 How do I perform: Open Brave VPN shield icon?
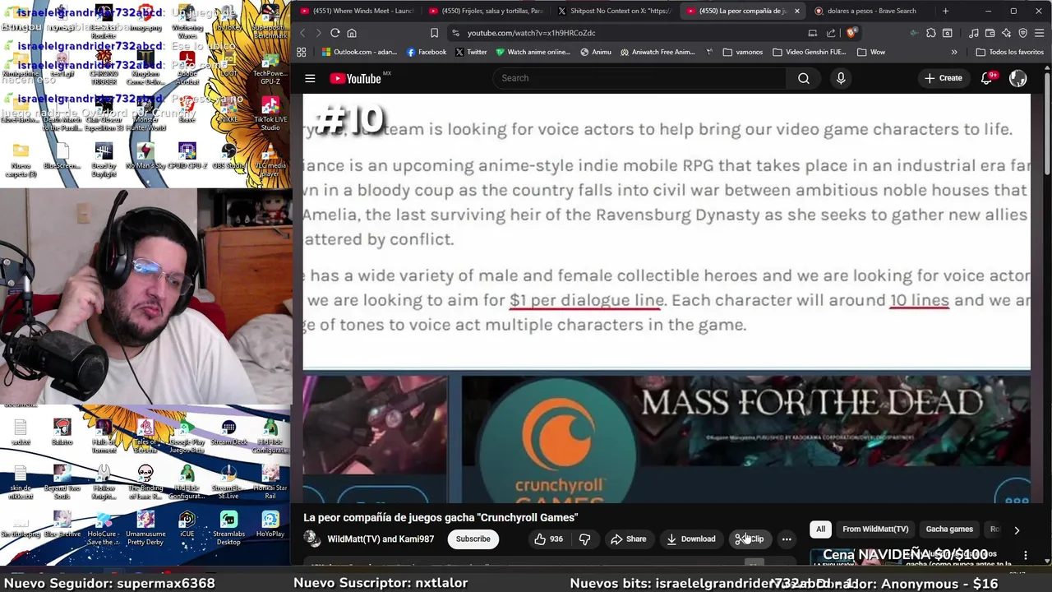(x=1023, y=33)
